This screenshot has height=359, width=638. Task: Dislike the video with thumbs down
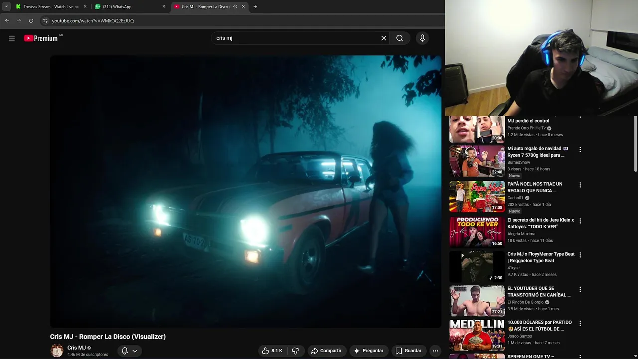pos(295,351)
